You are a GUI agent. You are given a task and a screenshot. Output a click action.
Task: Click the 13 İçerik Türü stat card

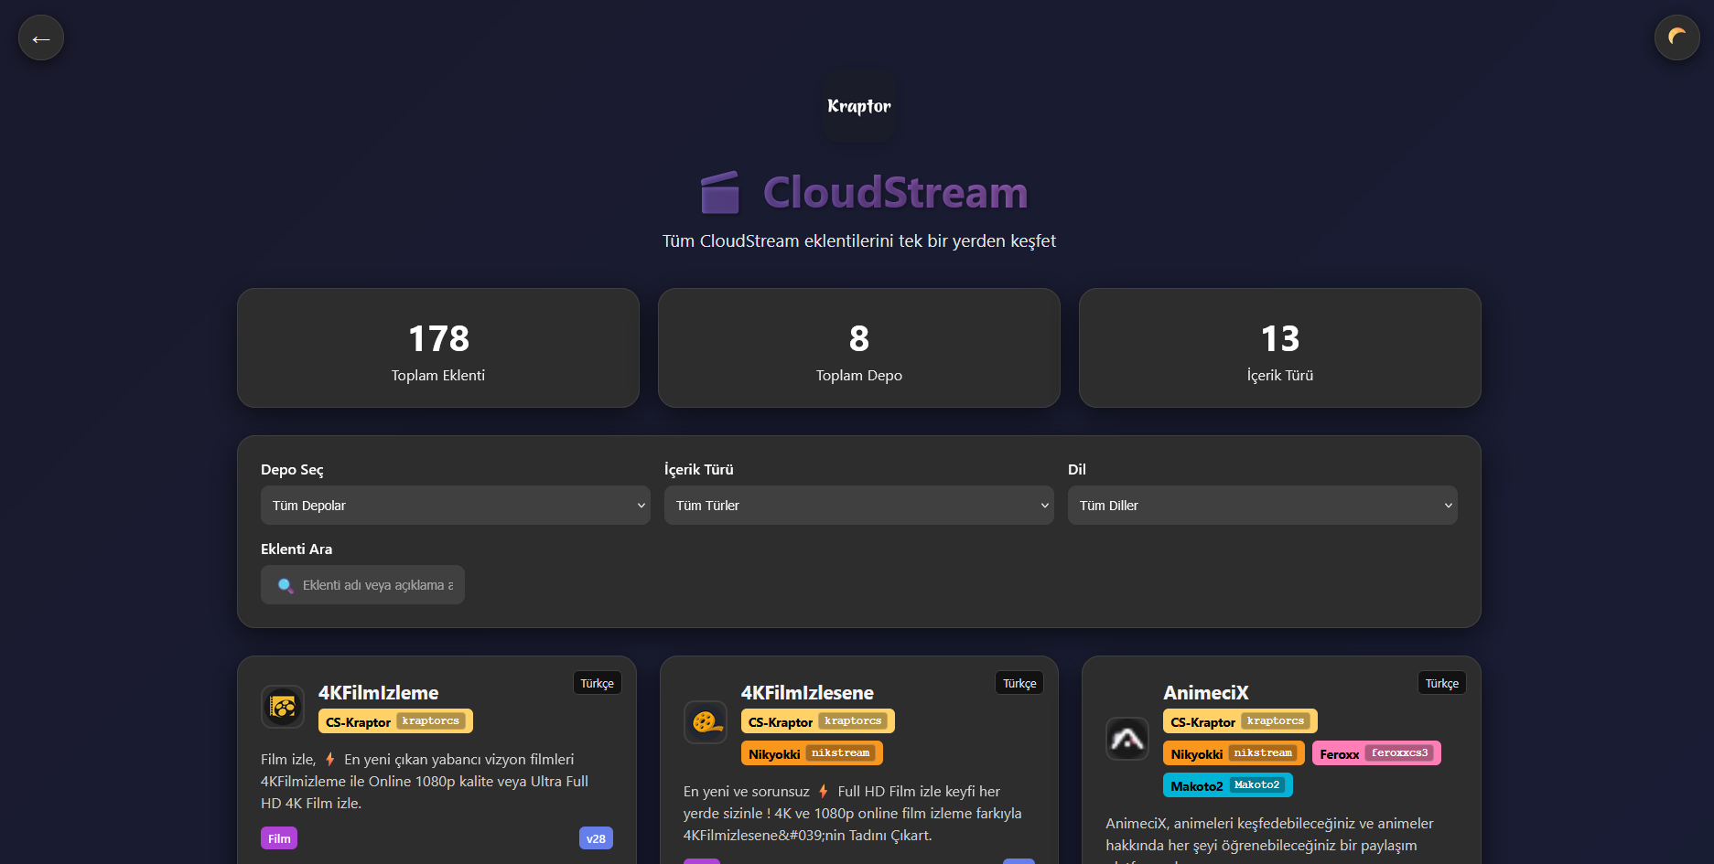[1279, 348]
